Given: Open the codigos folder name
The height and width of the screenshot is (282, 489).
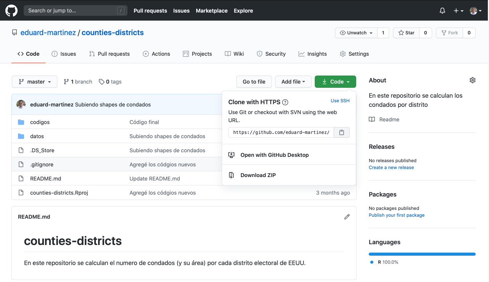Looking at the screenshot, I should (x=40, y=122).
